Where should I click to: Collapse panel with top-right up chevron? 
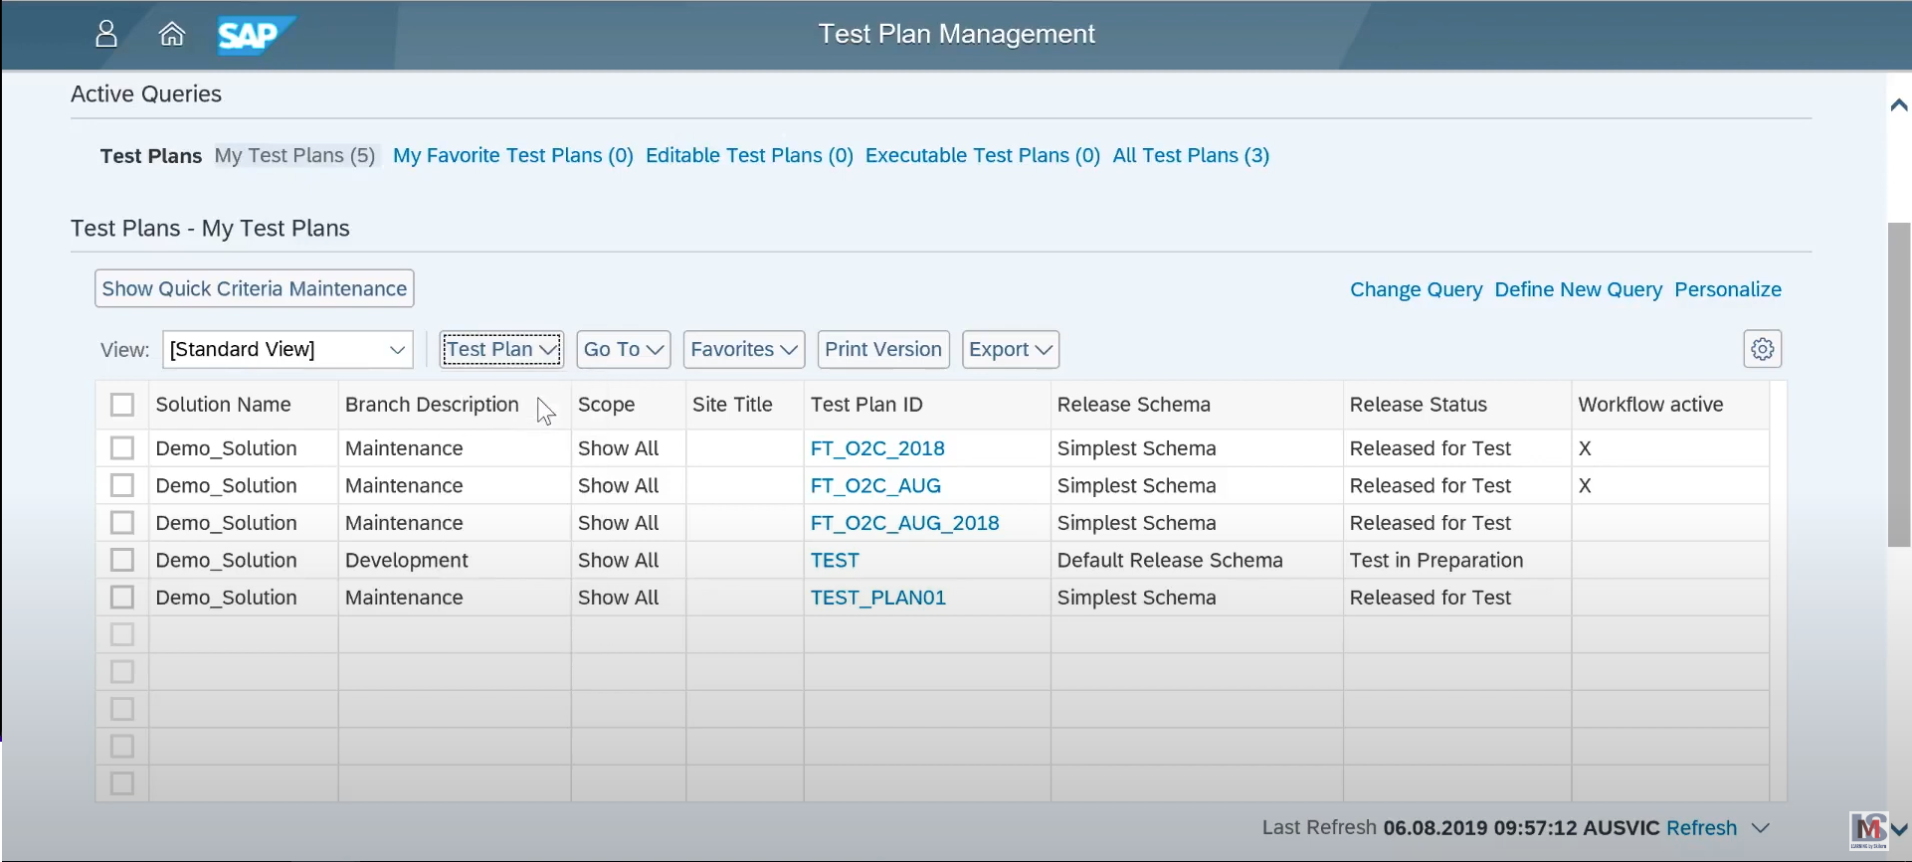[x=1898, y=104]
